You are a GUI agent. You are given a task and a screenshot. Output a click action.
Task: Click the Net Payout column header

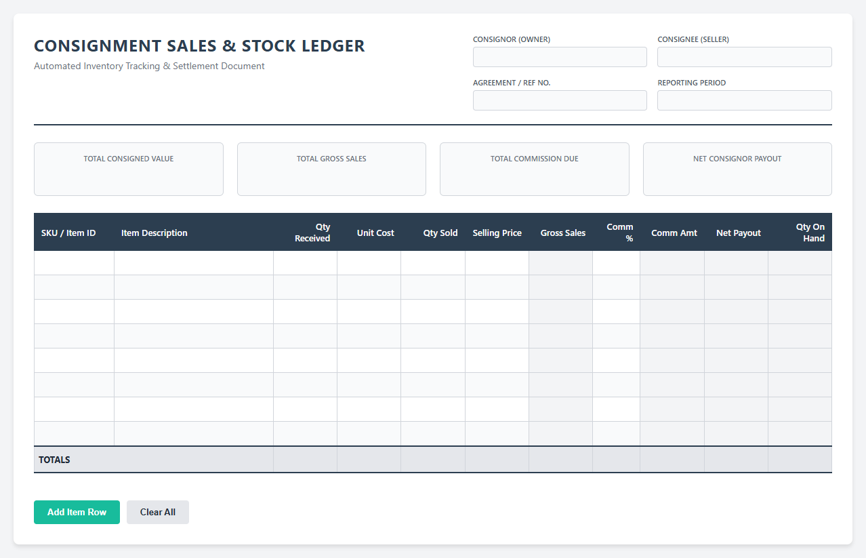(736, 233)
